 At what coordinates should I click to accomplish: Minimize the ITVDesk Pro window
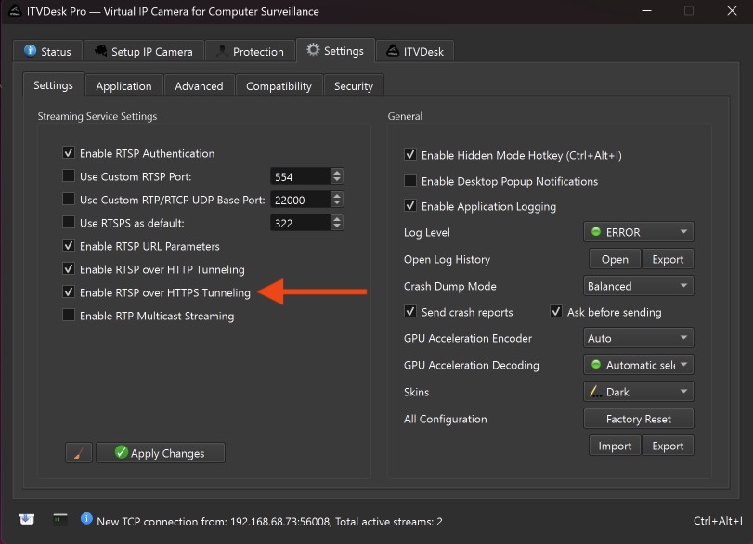[x=646, y=10]
